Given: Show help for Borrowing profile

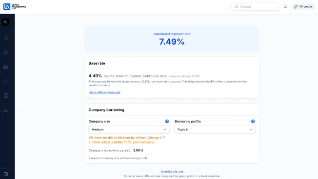Looking at the screenshot, I should pyautogui.click(x=253, y=121).
